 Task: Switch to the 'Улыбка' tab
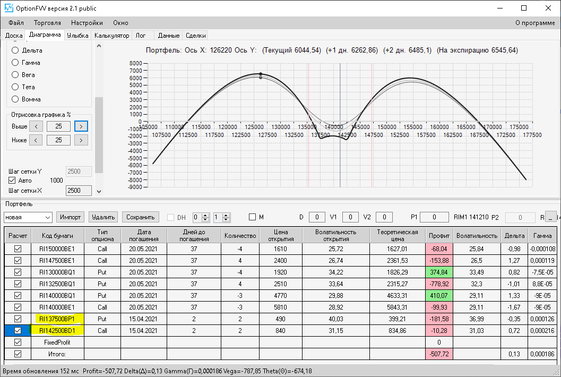click(77, 36)
